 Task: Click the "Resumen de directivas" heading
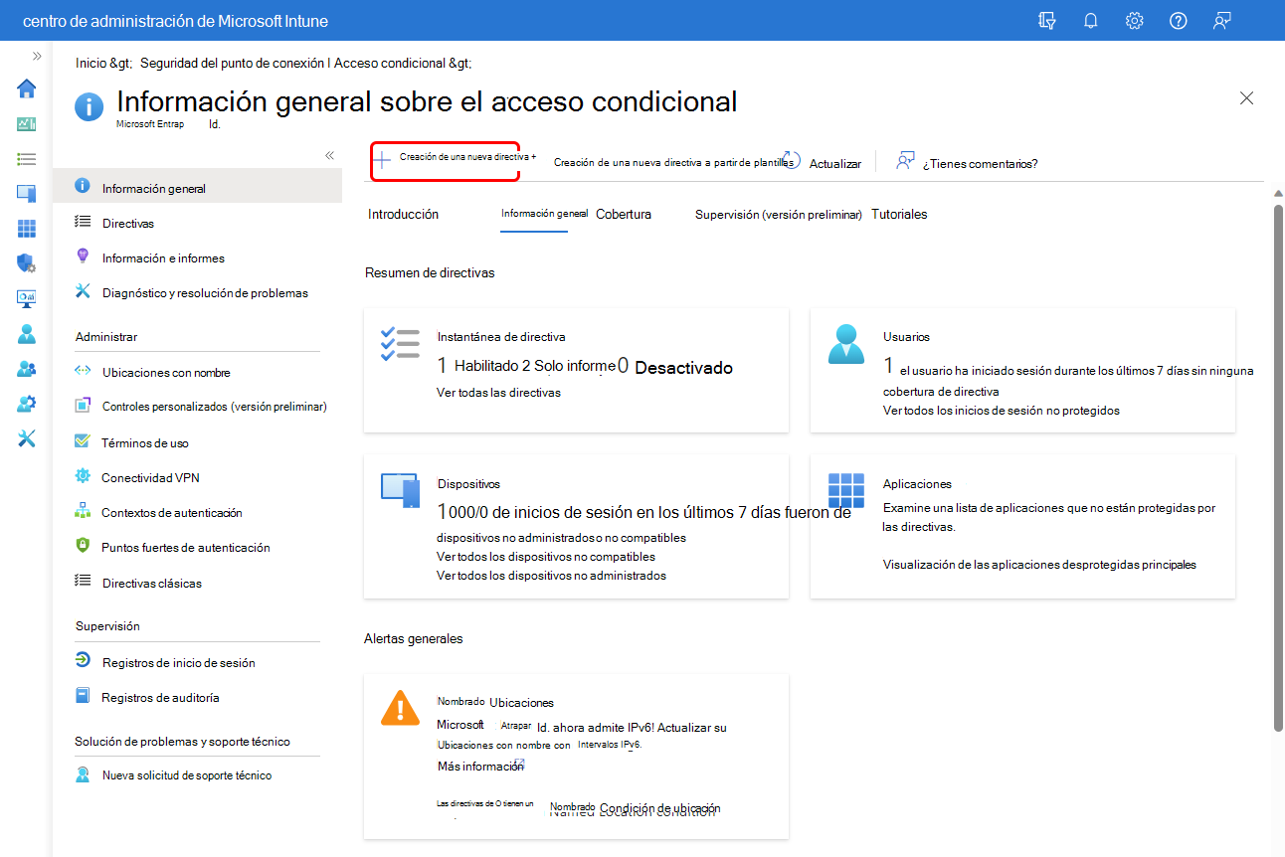pyautogui.click(x=430, y=272)
